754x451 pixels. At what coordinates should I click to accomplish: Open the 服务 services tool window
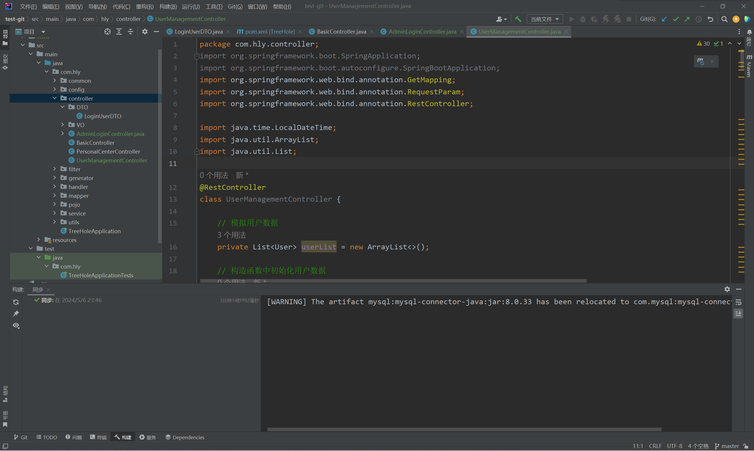(148, 437)
